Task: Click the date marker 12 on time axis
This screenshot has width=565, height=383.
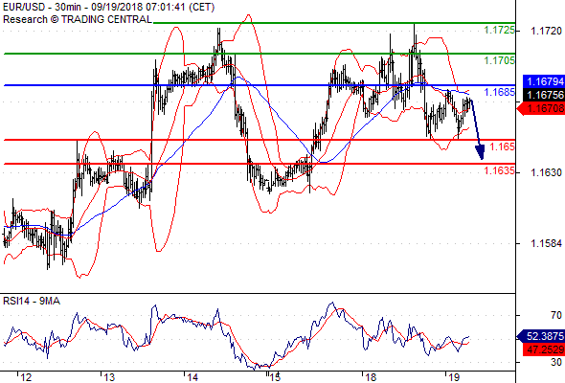Action: [26, 377]
